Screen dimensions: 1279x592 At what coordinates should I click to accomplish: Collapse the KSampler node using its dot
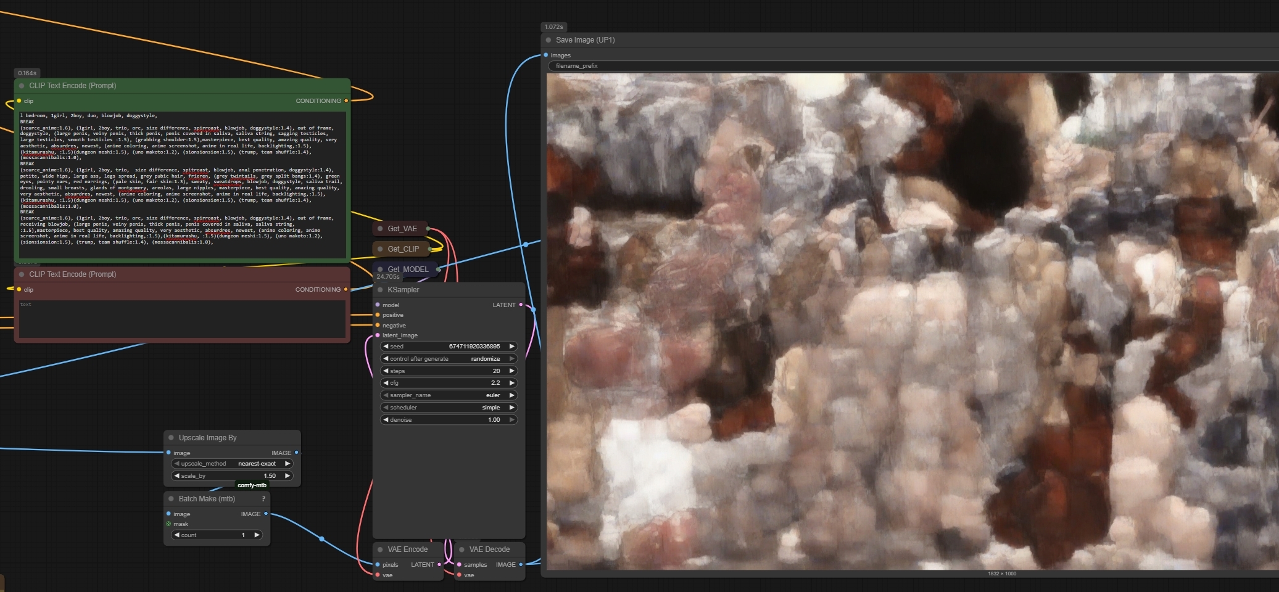pos(380,290)
